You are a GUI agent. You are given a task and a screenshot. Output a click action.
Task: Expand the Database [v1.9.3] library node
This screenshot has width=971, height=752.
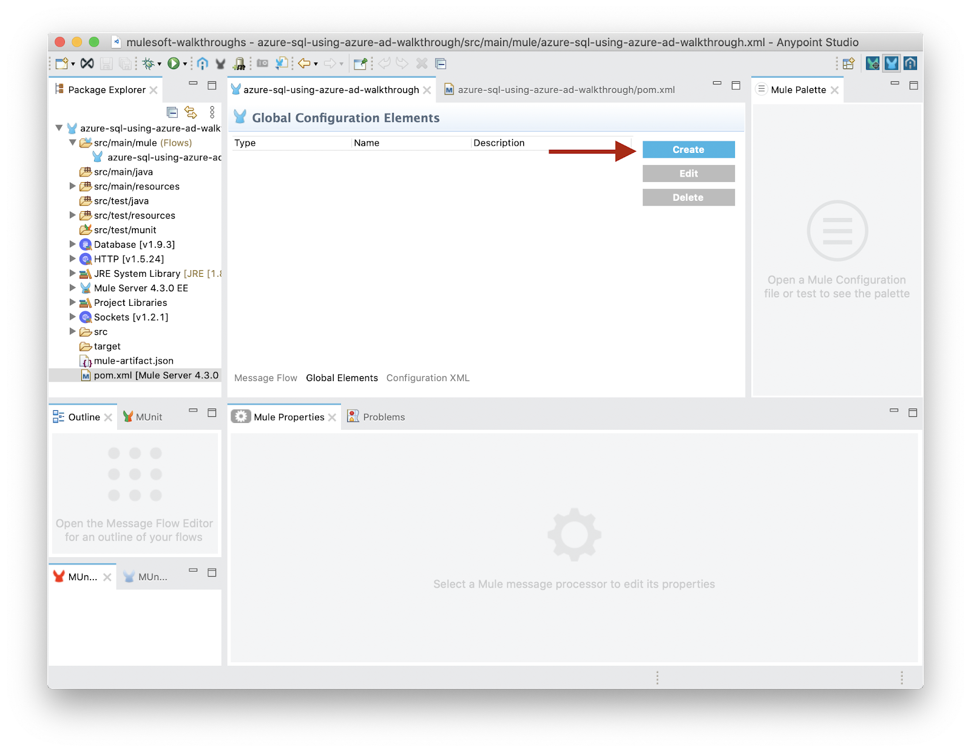73,245
